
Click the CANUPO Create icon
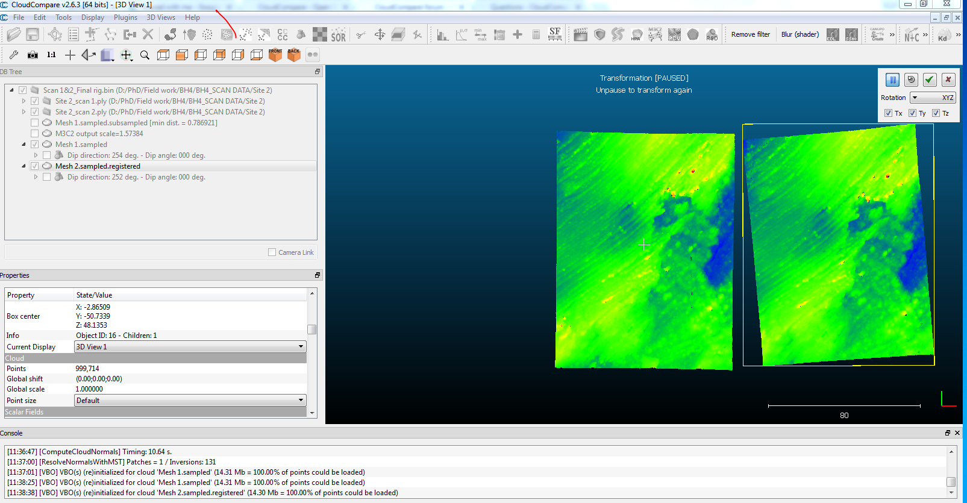877,34
